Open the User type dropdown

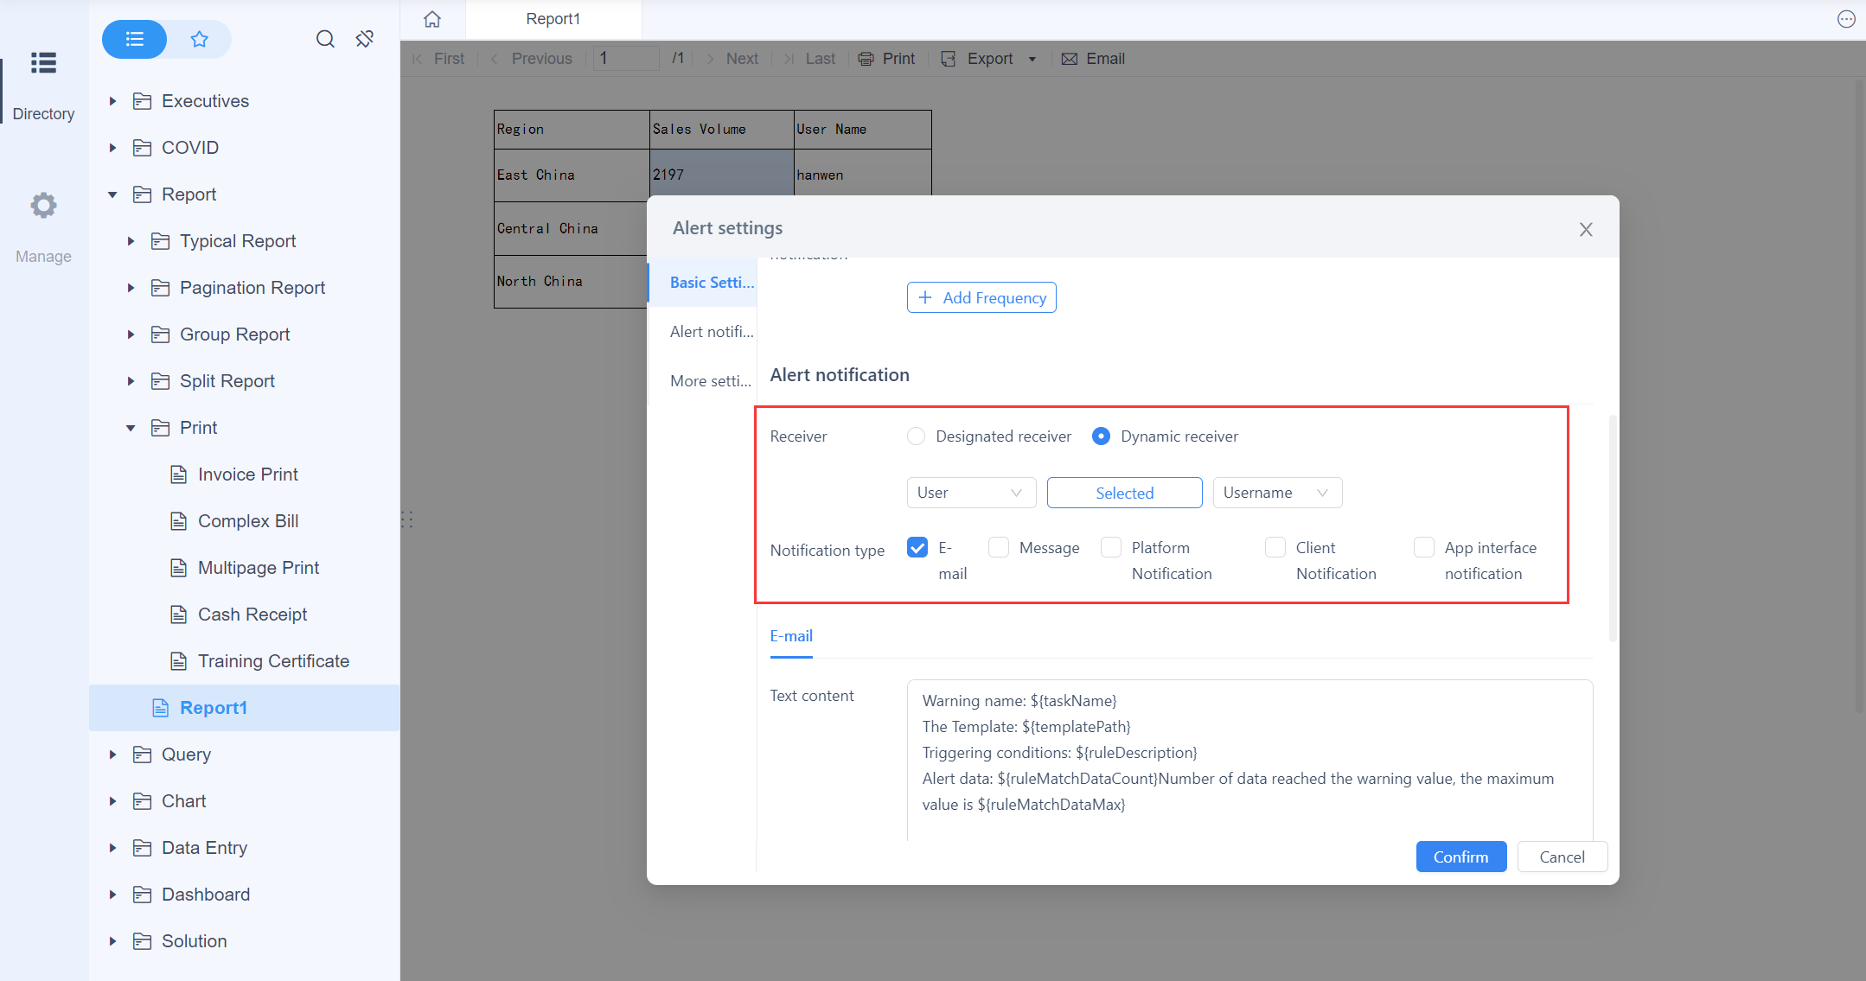click(x=971, y=493)
